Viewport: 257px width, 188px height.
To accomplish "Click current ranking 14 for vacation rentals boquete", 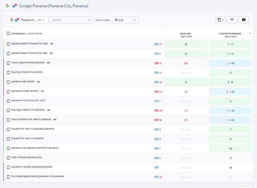I will coord(231,168).
